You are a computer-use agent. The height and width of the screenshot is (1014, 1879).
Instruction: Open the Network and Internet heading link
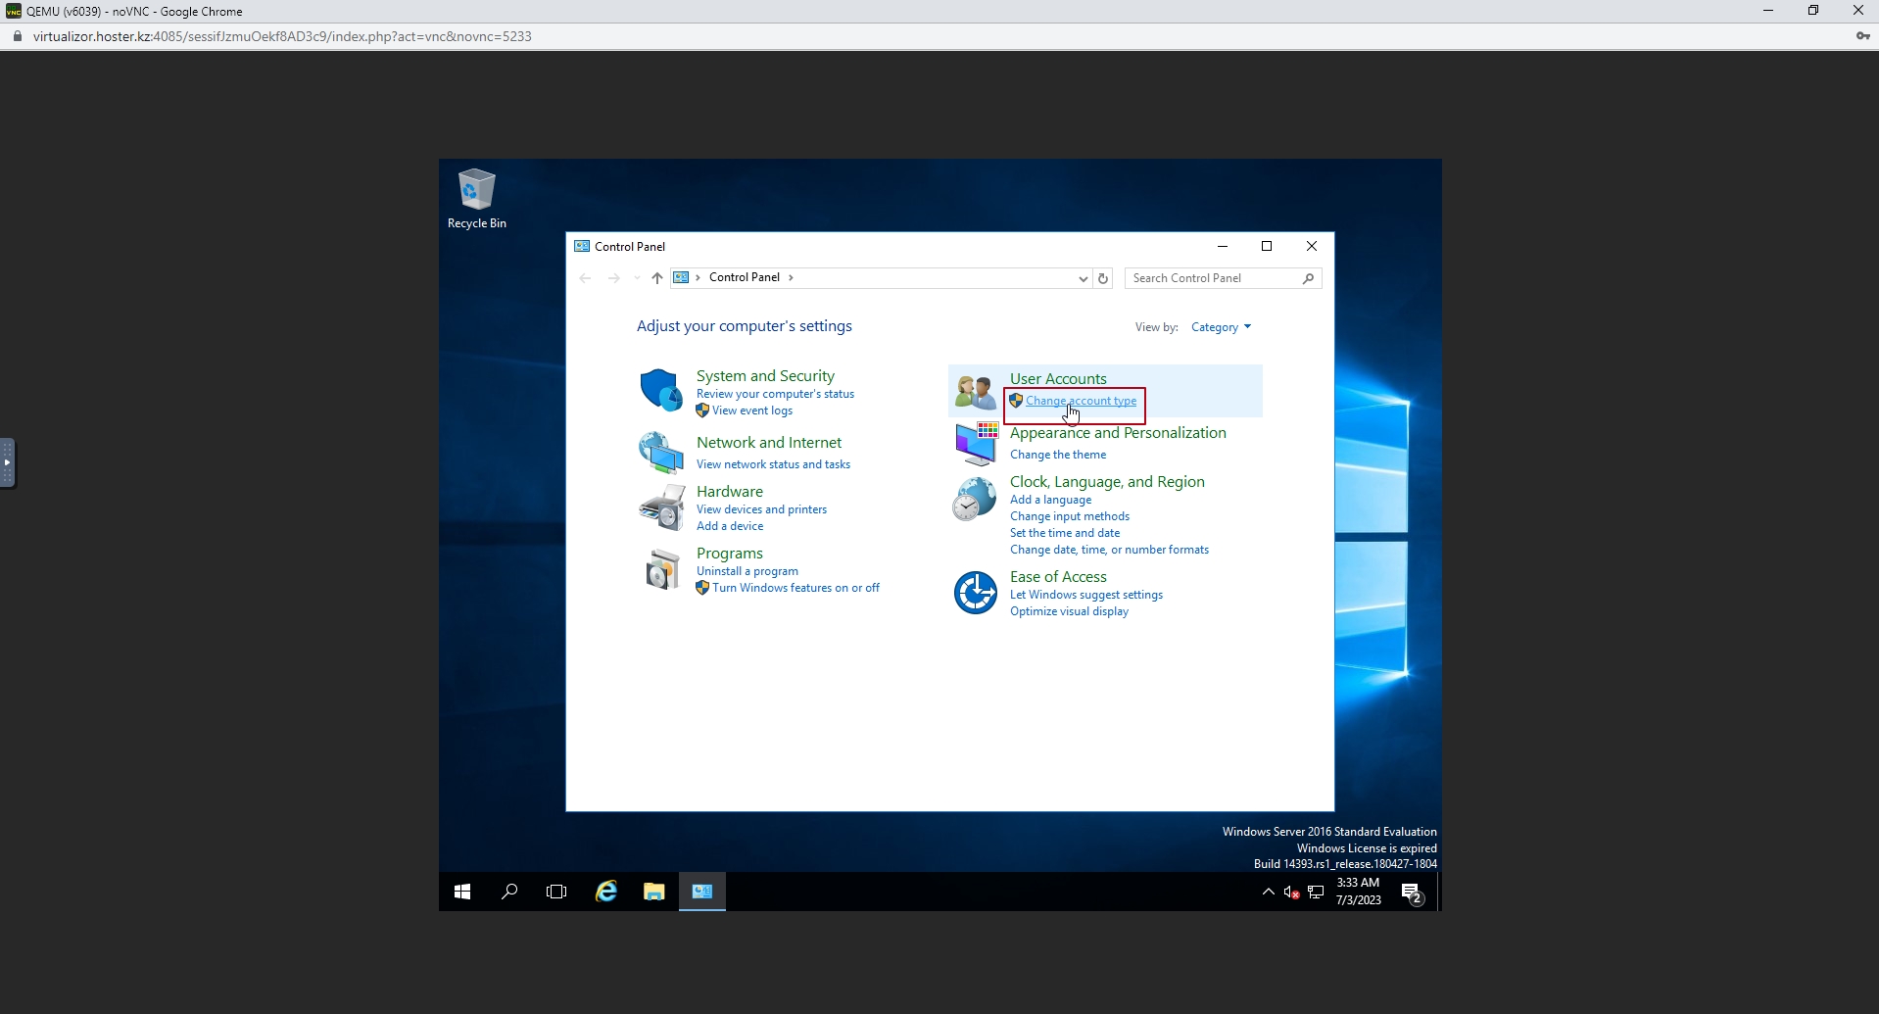(769, 443)
